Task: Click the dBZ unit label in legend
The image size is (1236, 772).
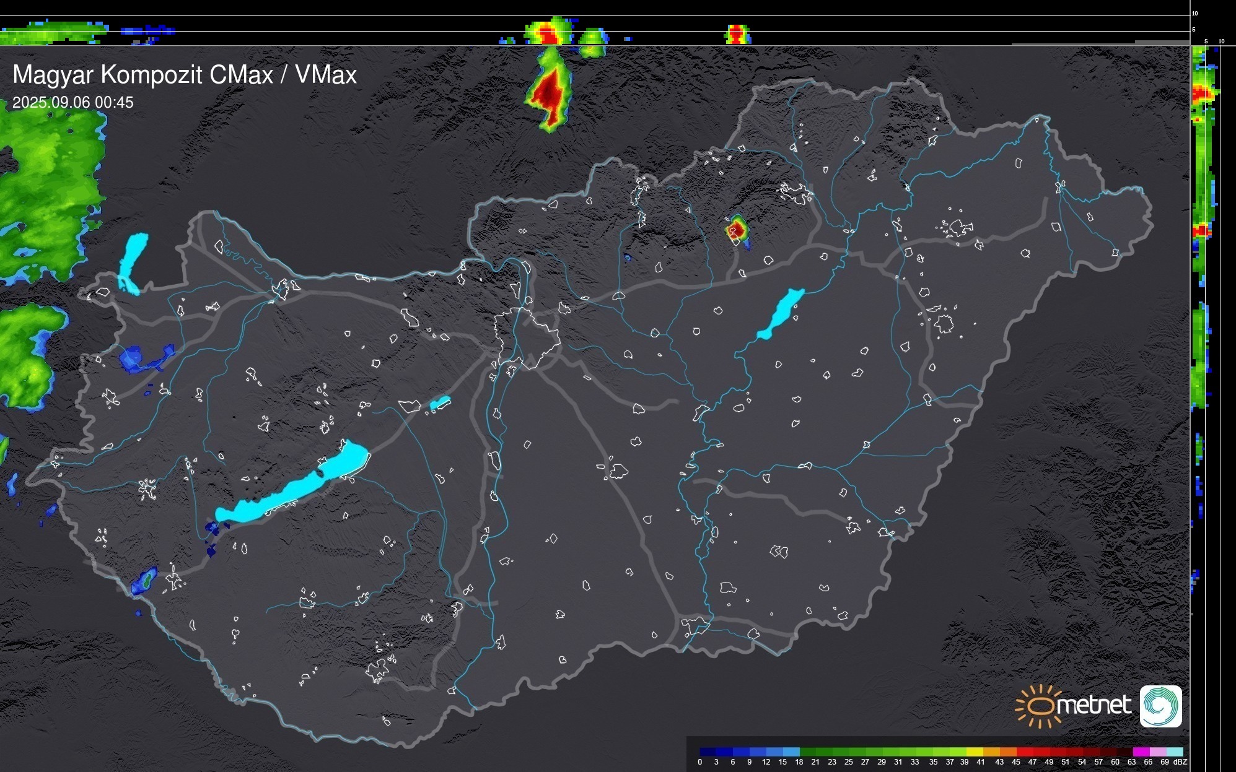Action: coord(1180,762)
